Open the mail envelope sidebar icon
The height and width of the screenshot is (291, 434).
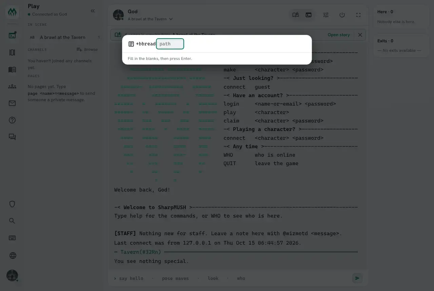click(x=12, y=103)
